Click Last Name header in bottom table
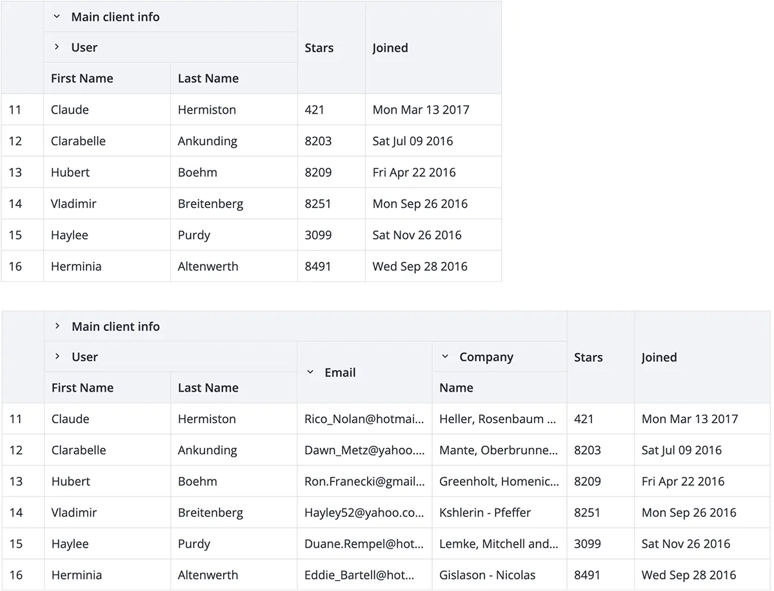The height and width of the screenshot is (591, 774). 208,388
